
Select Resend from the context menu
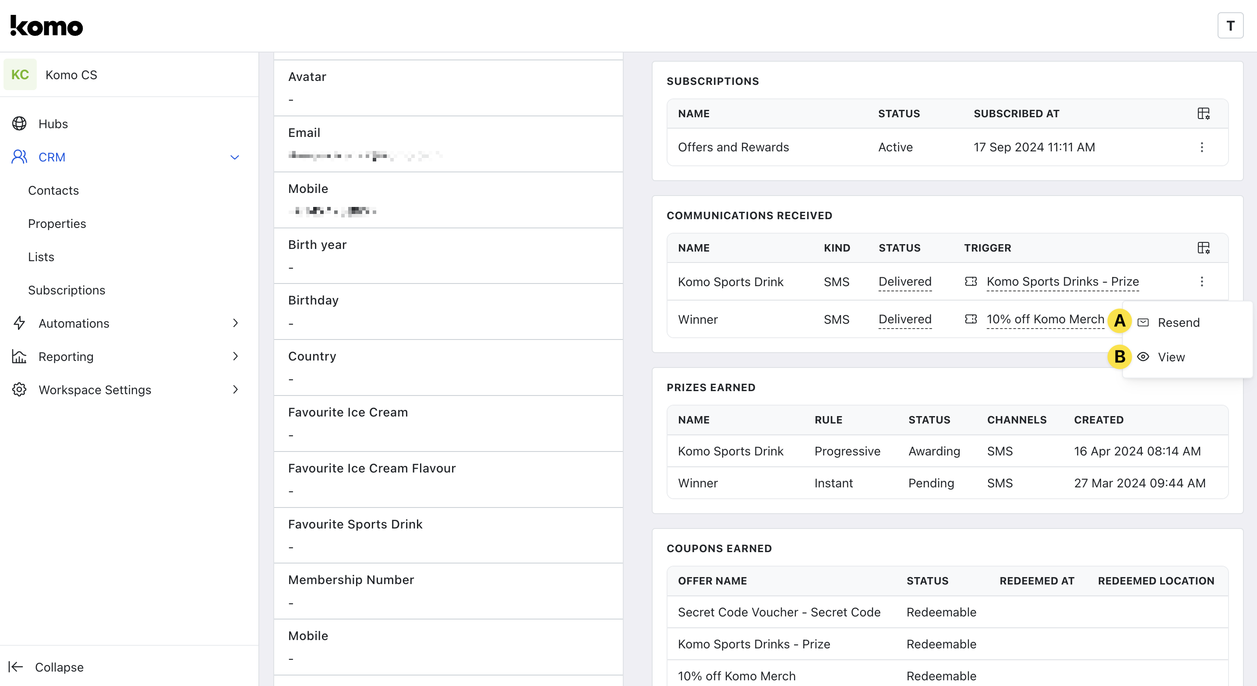coord(1178,322)
